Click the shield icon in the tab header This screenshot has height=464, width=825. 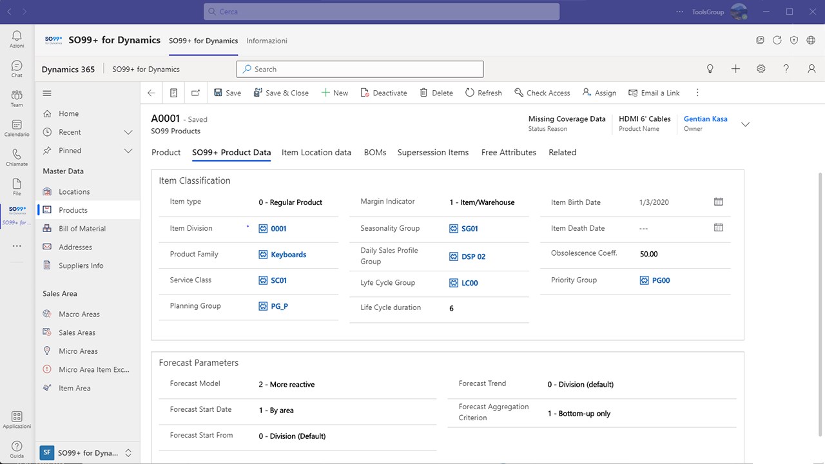pos(794,40)
